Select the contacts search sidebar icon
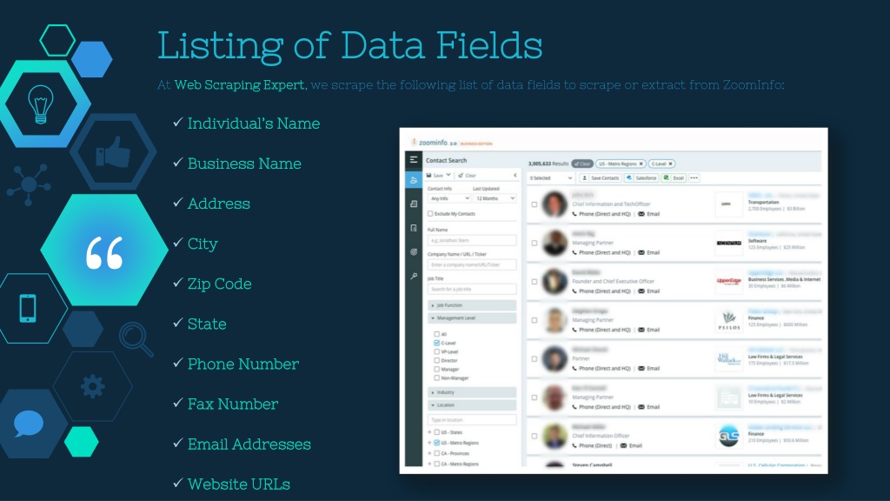The width and height of the screenshot is (890, 501). pos(413,180)
